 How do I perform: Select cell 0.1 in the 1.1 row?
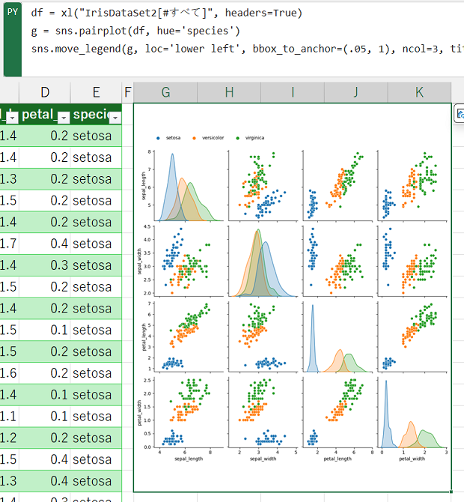[45, 416]
